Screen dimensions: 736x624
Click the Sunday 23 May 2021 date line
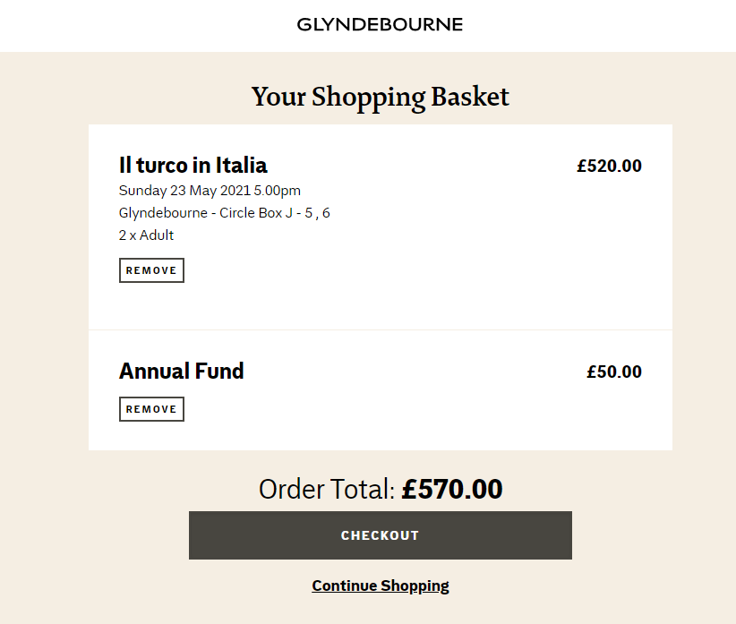tap(210, 191)
